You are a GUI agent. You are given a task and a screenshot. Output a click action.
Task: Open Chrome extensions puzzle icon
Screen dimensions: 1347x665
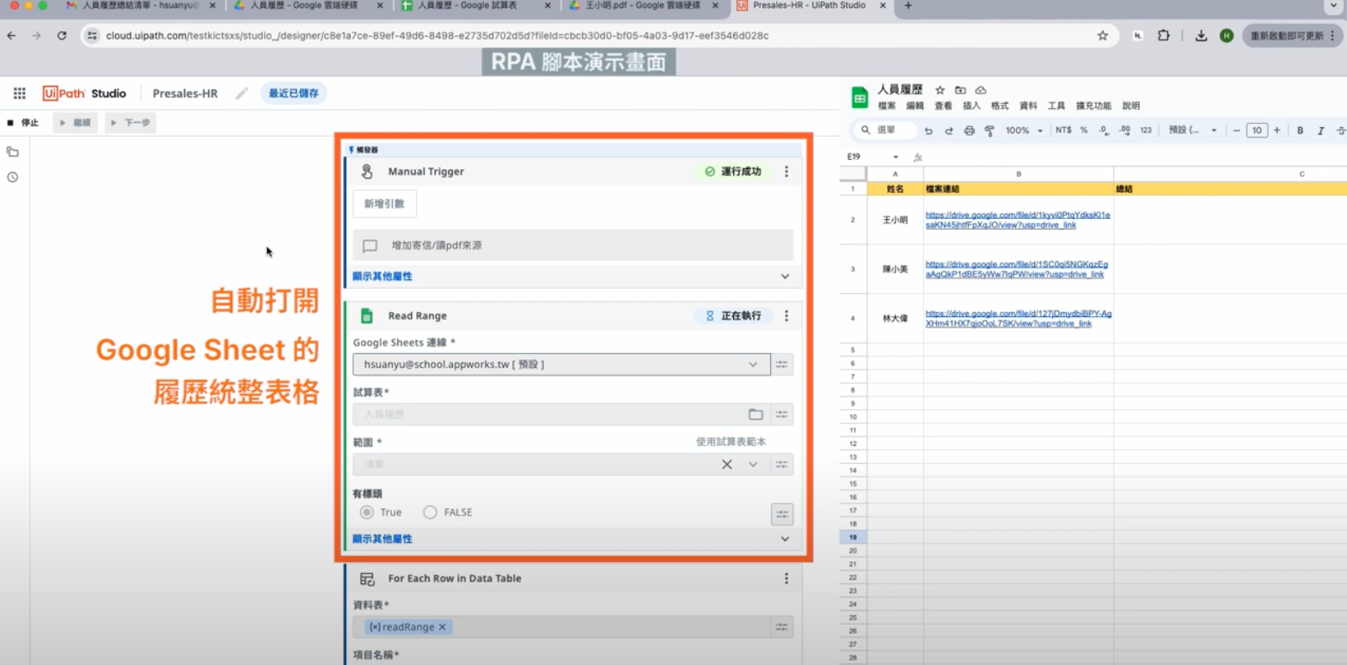1164,35
